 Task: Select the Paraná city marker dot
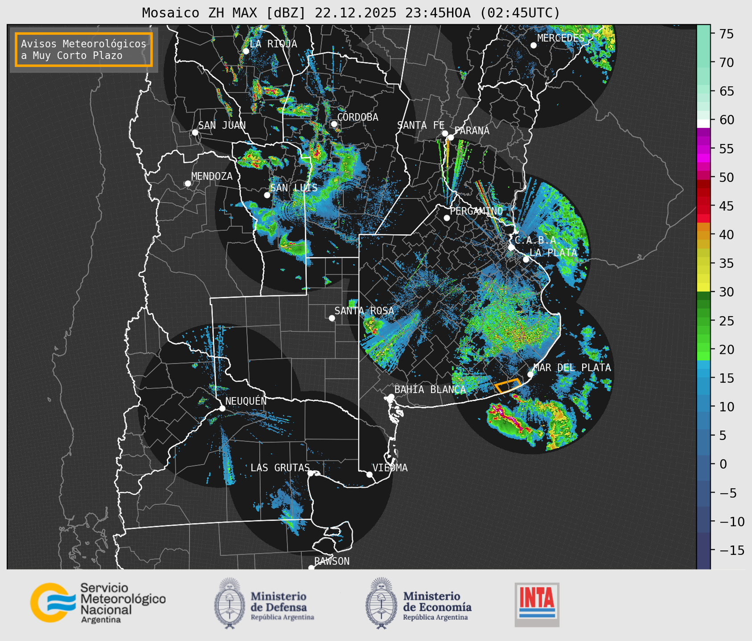(x=451, y=137)
